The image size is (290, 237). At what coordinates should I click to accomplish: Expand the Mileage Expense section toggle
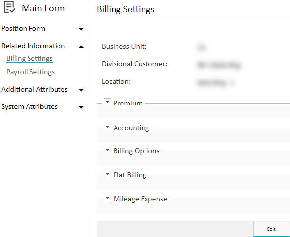click(x=107, y=197)
